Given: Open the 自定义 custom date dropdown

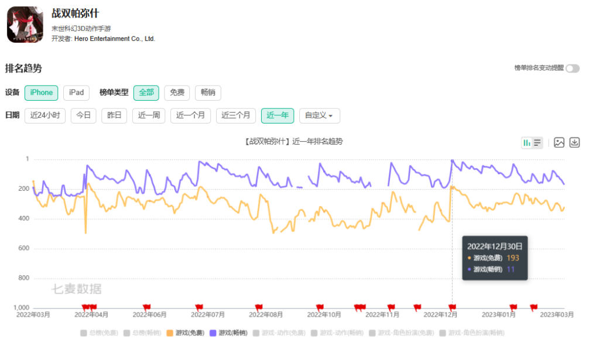Looking at the screenshot, I should [319, 116].
